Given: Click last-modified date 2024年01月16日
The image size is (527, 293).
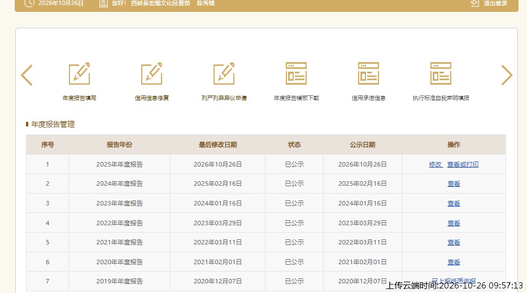Looking at the screenshot, I should click(x=218, y=203).
